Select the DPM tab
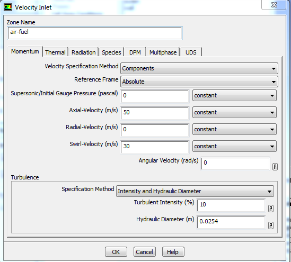This screenshot has height=262, width=291. pyautogui.click(x=135, y=52)
